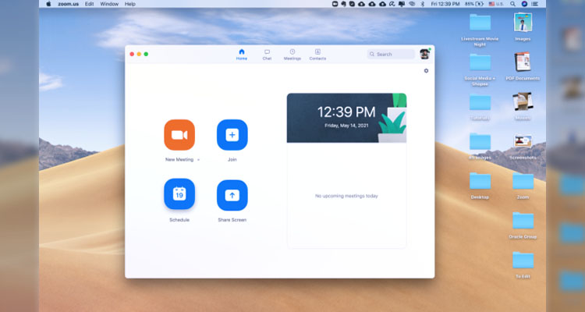The image size is (585, 312).
Task: Click the No upcoming meetings today text
Action: coord(346,196)
